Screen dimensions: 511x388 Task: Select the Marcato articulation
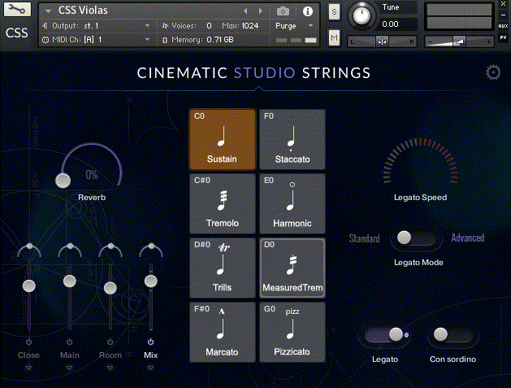coord(223,332)
